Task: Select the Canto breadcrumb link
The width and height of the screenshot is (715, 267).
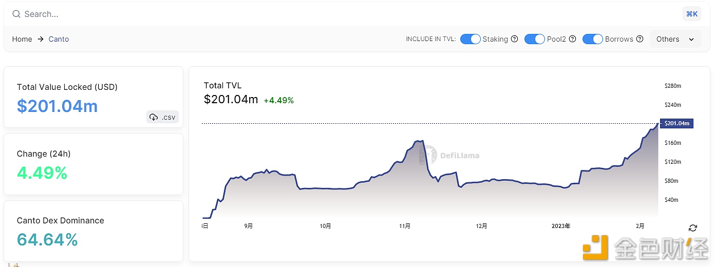Action: point(59,39)
